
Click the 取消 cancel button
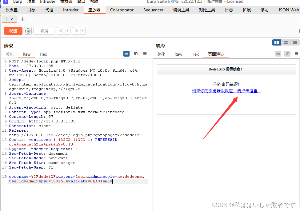(44, 31)
